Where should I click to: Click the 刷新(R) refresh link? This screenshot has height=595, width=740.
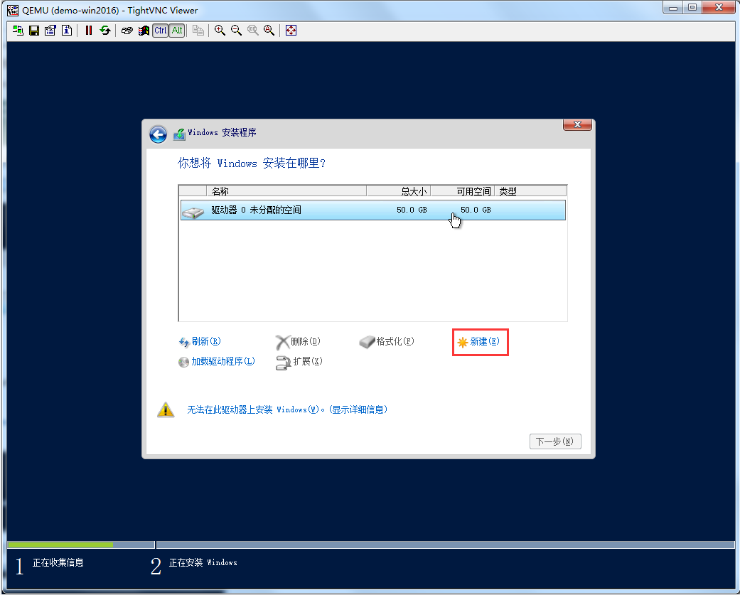[200, 342]
